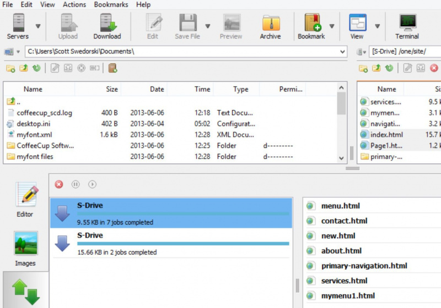
Task: Click remote pane rename omega icon
Action: (421, 68)
